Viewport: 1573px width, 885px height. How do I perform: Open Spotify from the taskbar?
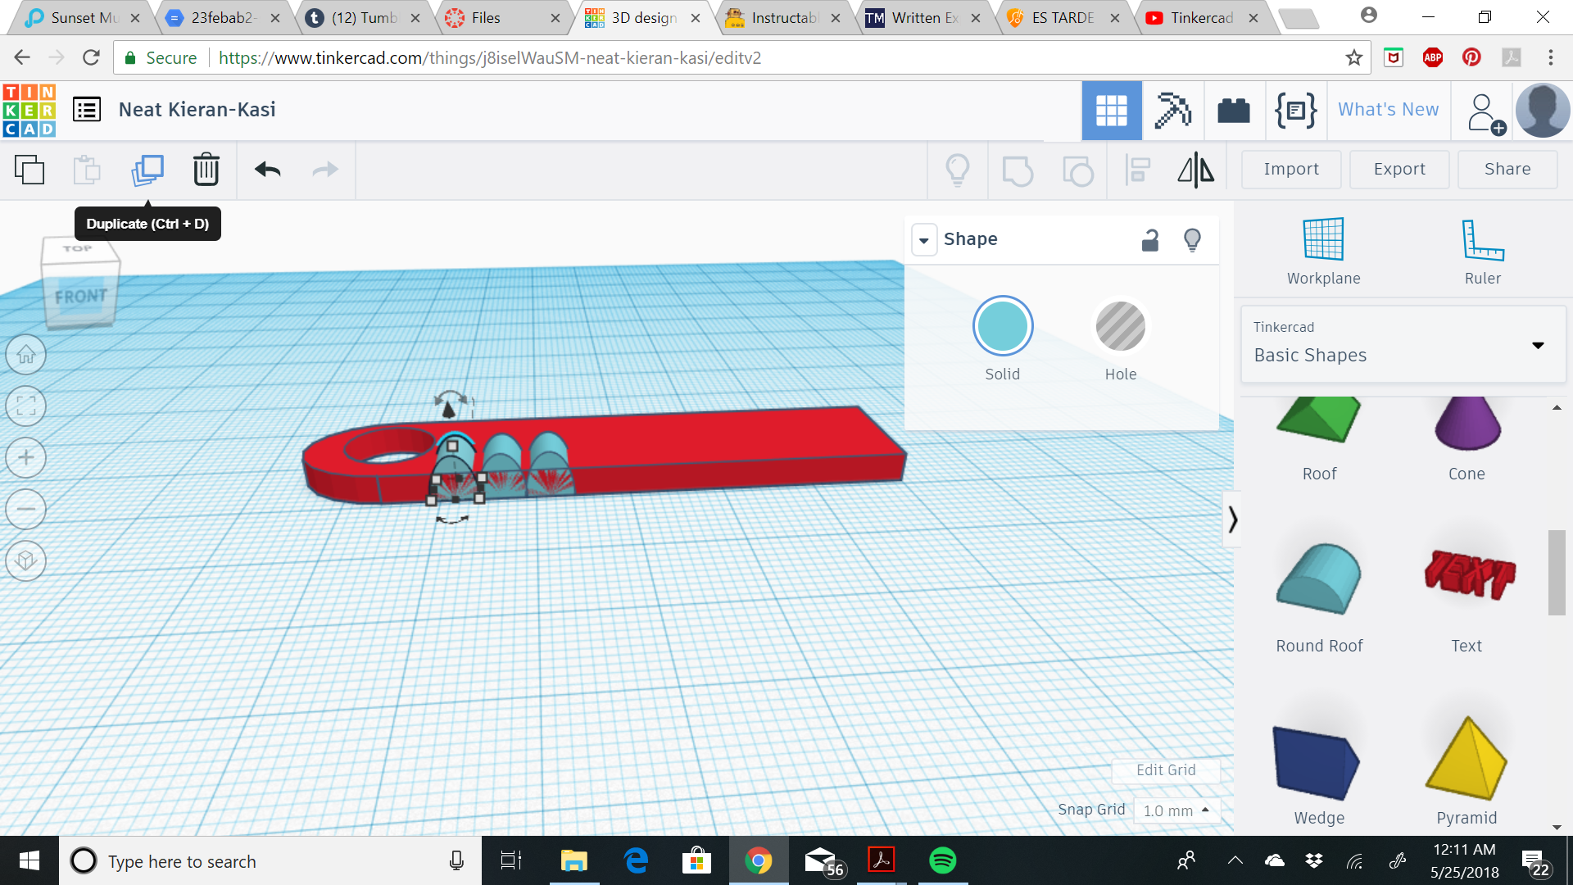pyautogui.click(x=942, y=860)
